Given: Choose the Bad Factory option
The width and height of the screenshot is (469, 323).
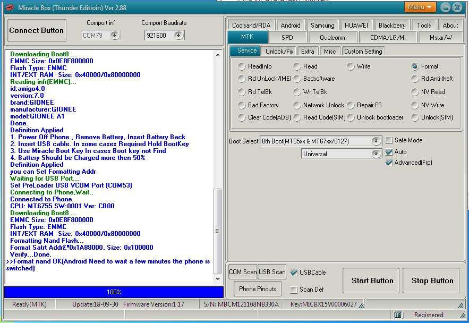Looking at the screenshot, I should pos(242,105).
